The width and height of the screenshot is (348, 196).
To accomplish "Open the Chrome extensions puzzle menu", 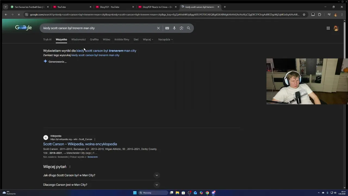I will 319,14.
